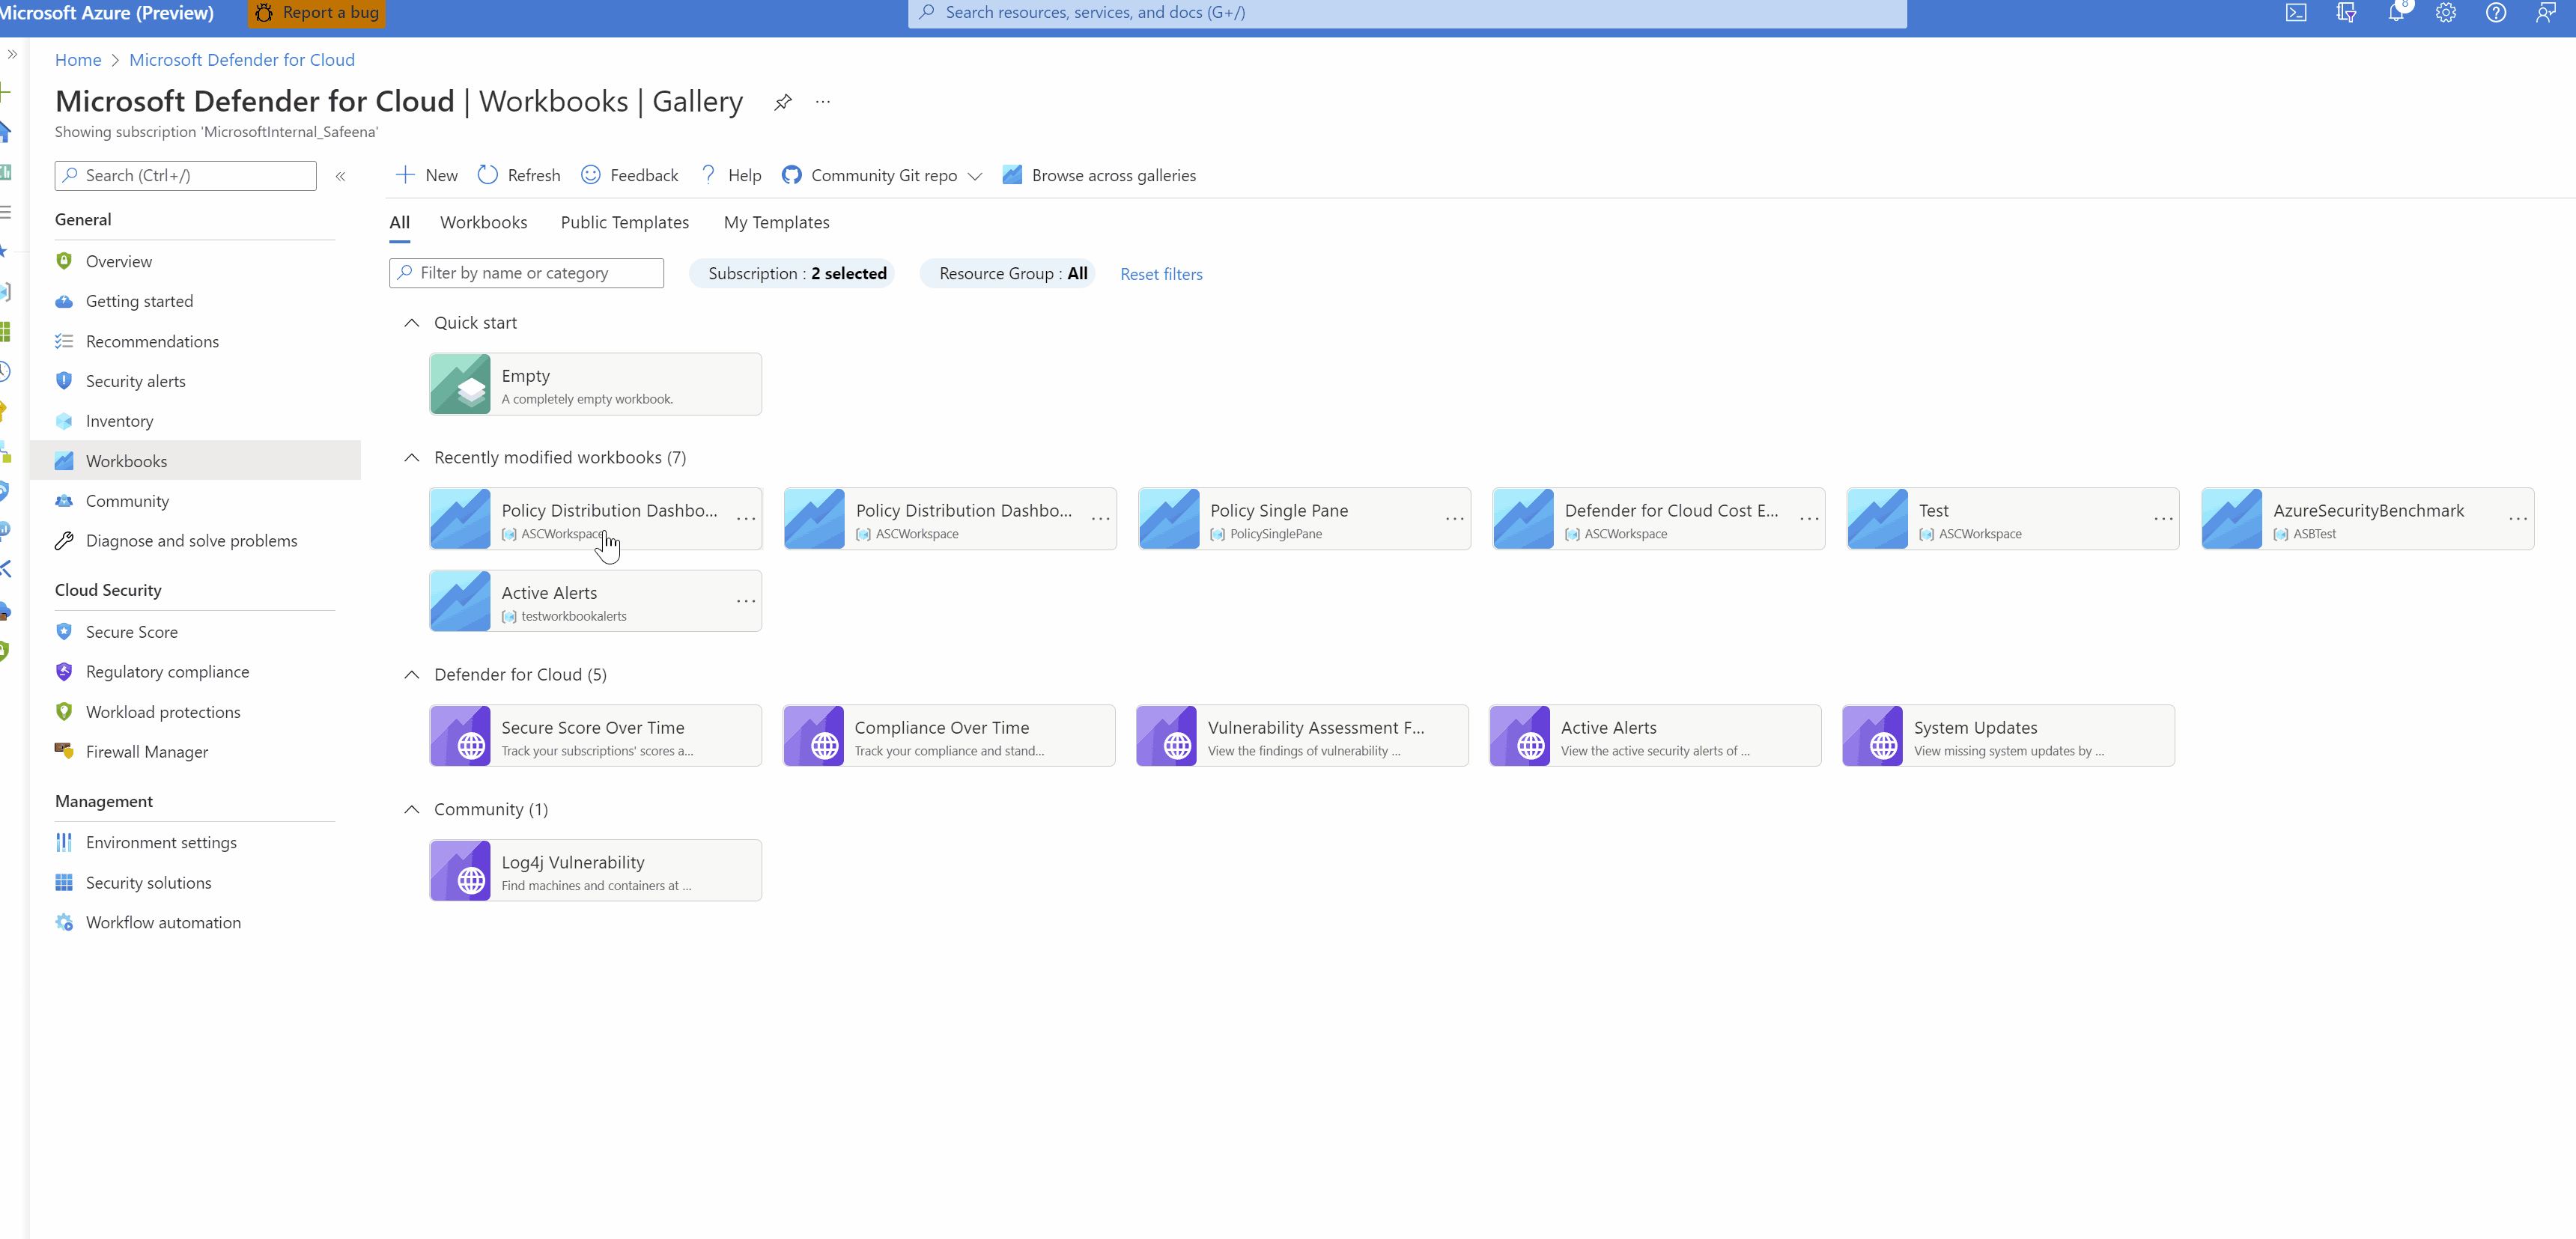This screenshot has height=1239, width=2576.
Task: Open the Security alerts sidebar item
Action: [135, 381]
